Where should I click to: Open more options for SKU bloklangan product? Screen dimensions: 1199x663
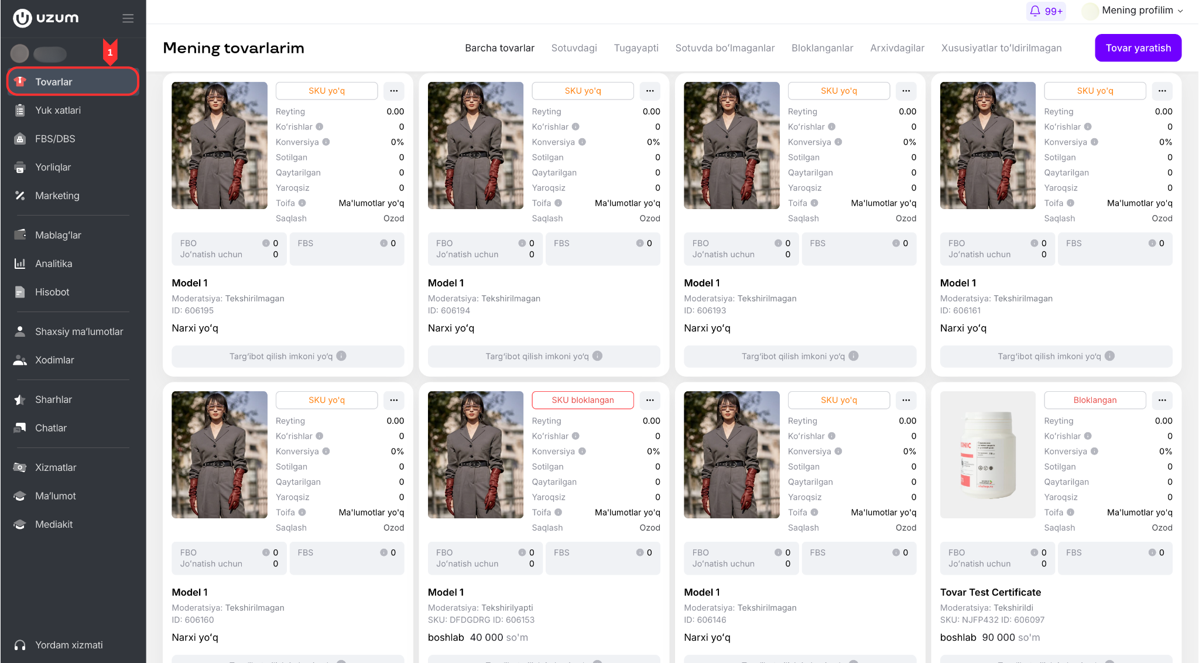click(650, 400)
